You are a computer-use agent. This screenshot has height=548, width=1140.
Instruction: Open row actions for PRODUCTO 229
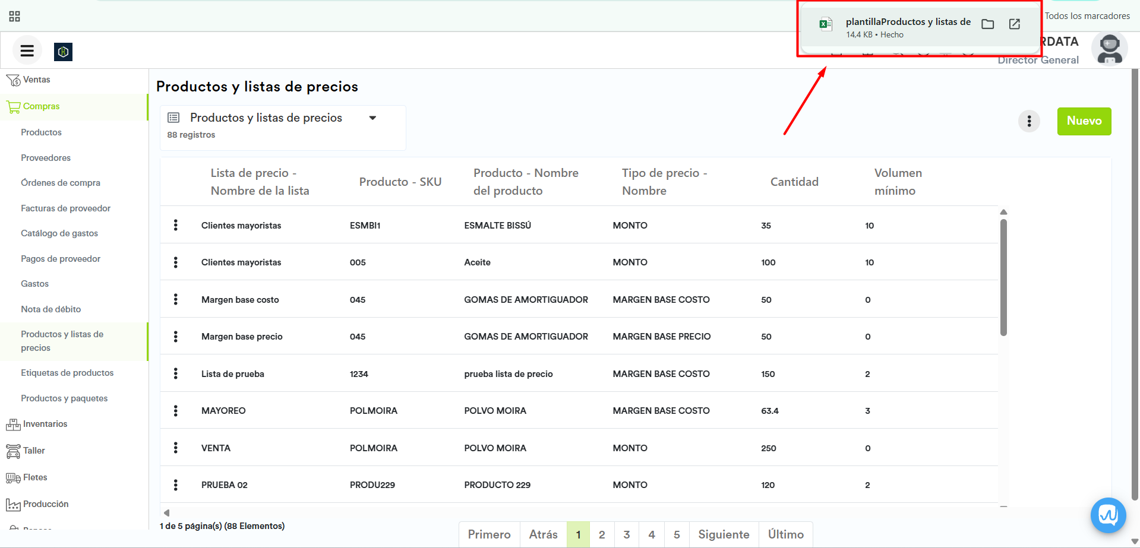[175, 485]
